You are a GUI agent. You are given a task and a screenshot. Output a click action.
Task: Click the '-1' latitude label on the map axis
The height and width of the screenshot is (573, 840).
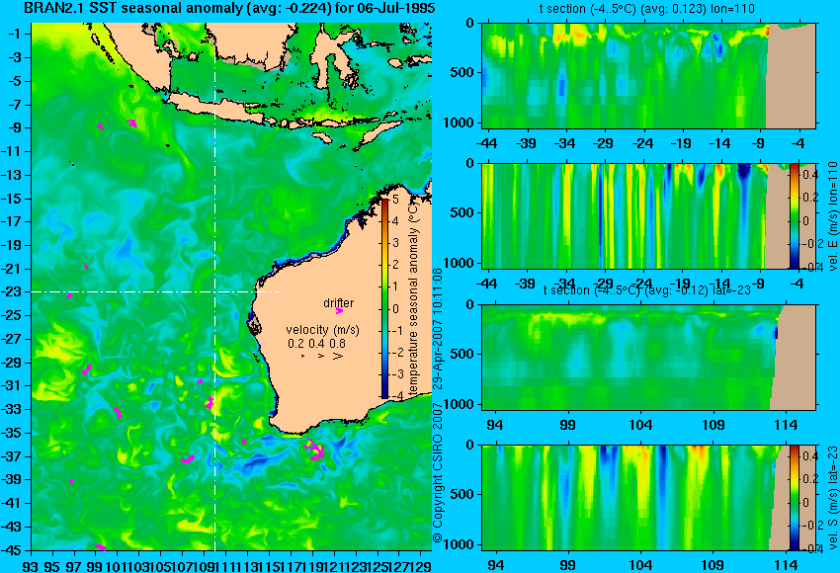point(16,34)
